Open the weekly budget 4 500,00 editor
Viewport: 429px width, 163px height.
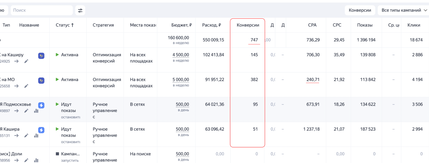click(x=181, y=55)
